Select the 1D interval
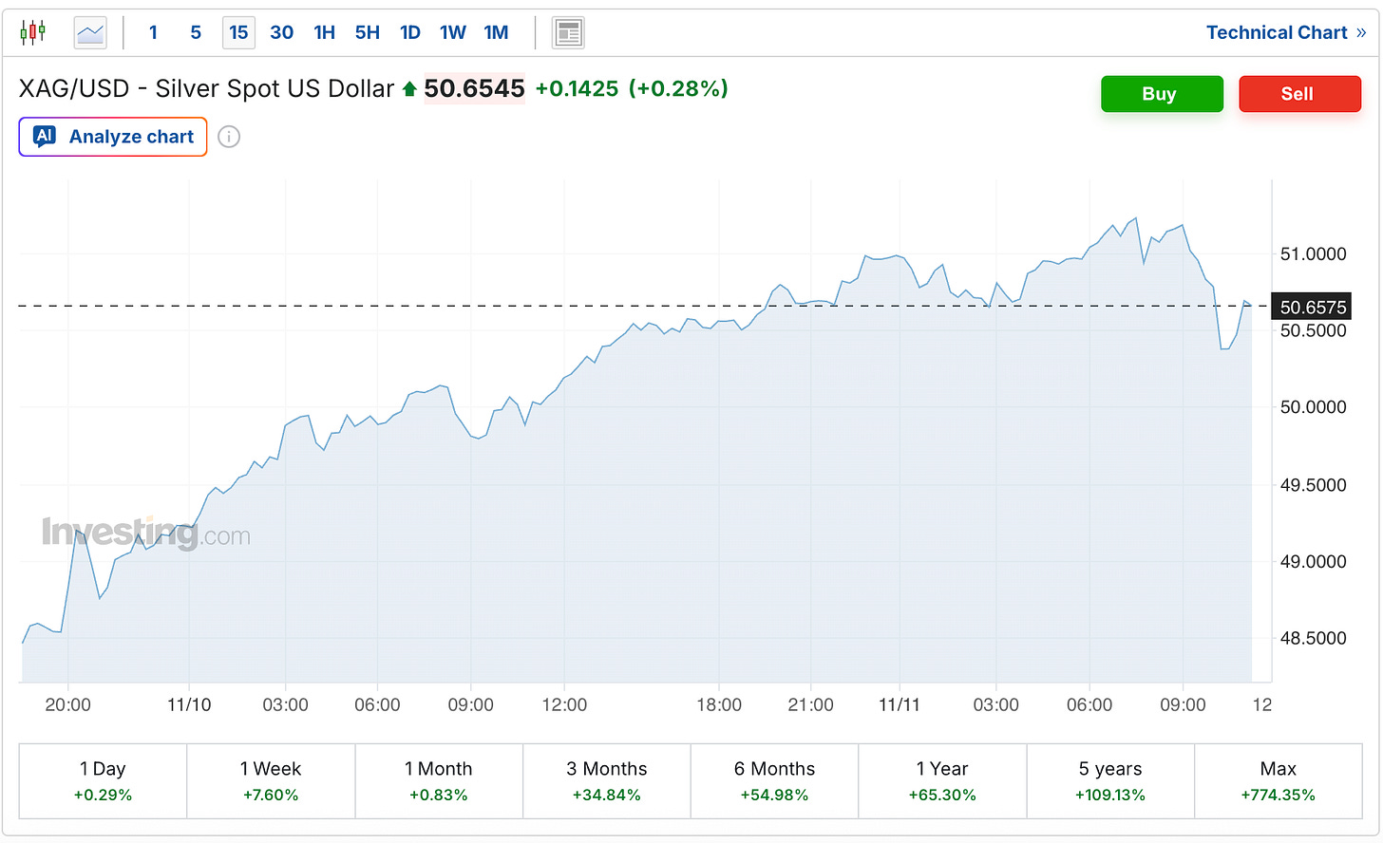This screenshot has width=1383, height=843. pos(409,32)
